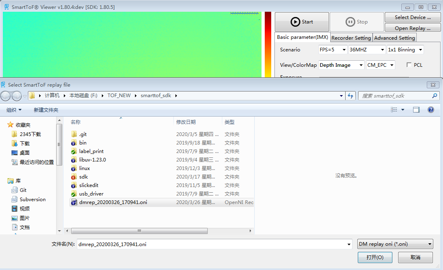Select the Git library

click(23, 190)
